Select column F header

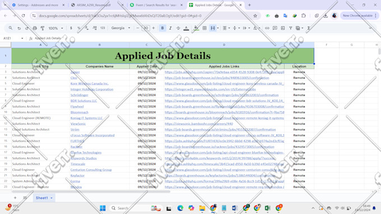[x=326, y=45]
